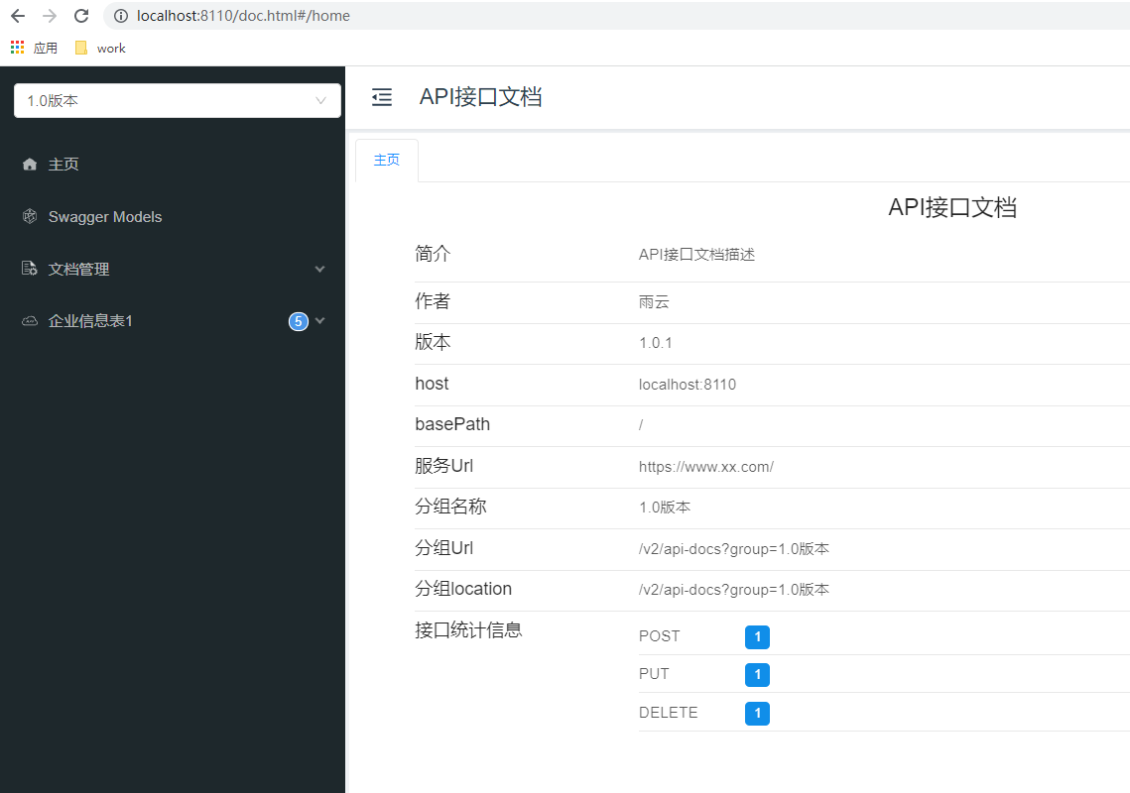Click the cloud icon beside 企业信息表1
This screenshot has width=1130, height=793.
pos(30,320)
